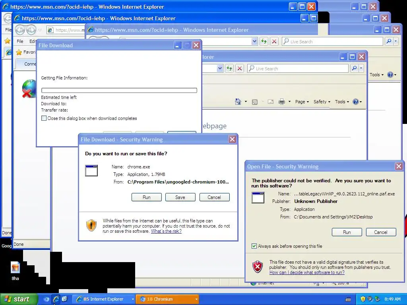The width and height of the screenshot is (407, 305).
Task: Click the search magnifier button in the middle IE window
Action: (389, 41)
